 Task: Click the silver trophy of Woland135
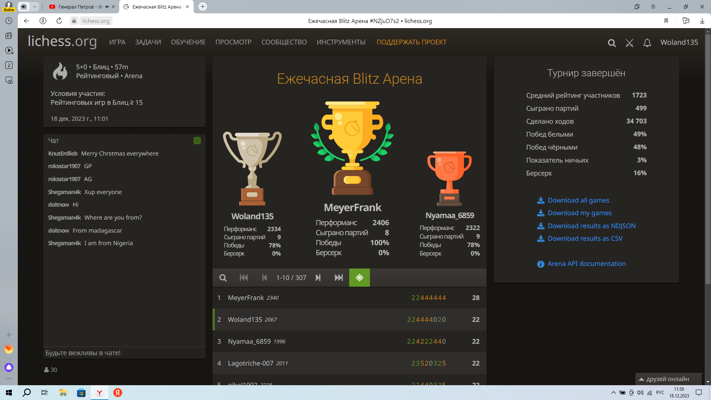(252, 169)
